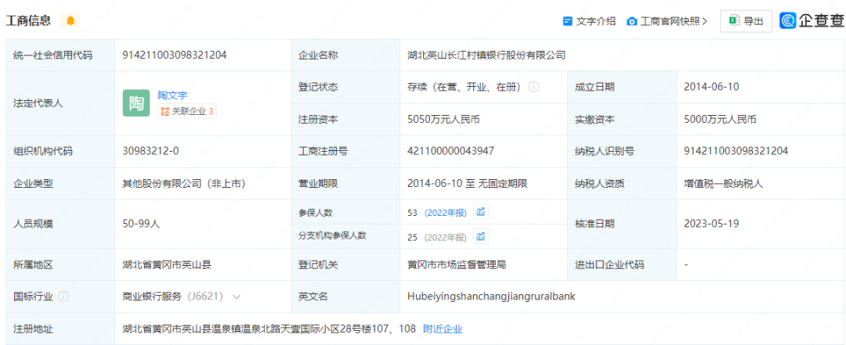Select establishment date 2014-06-10

(711, 87)
